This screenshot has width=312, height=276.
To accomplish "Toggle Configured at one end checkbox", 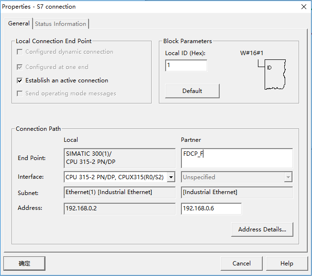I will (20, 67).
